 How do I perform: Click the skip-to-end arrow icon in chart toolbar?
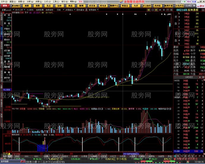[x=171, y=10]
